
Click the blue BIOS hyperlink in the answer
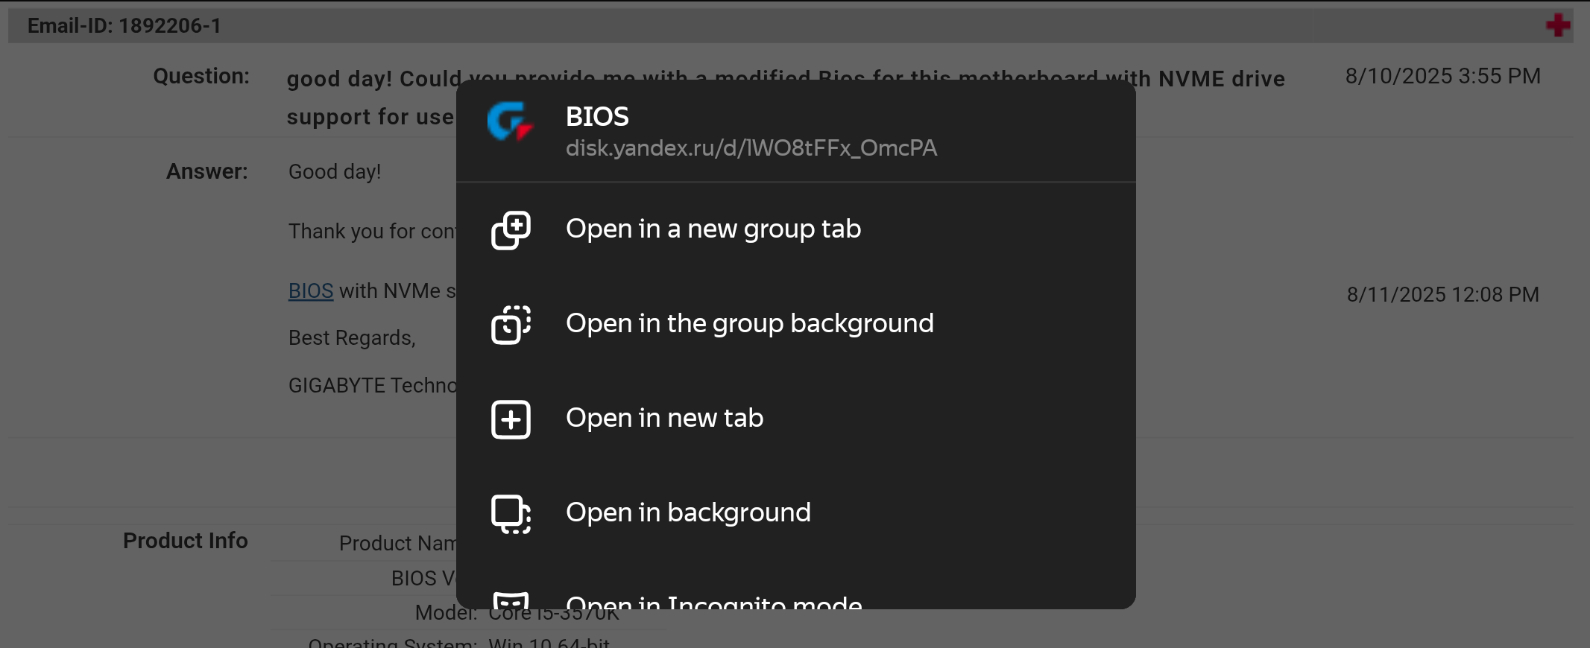[310, 290]
